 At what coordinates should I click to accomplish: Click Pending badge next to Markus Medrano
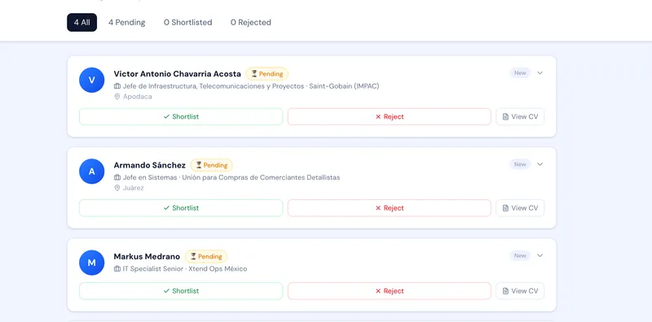pos(206,256)
